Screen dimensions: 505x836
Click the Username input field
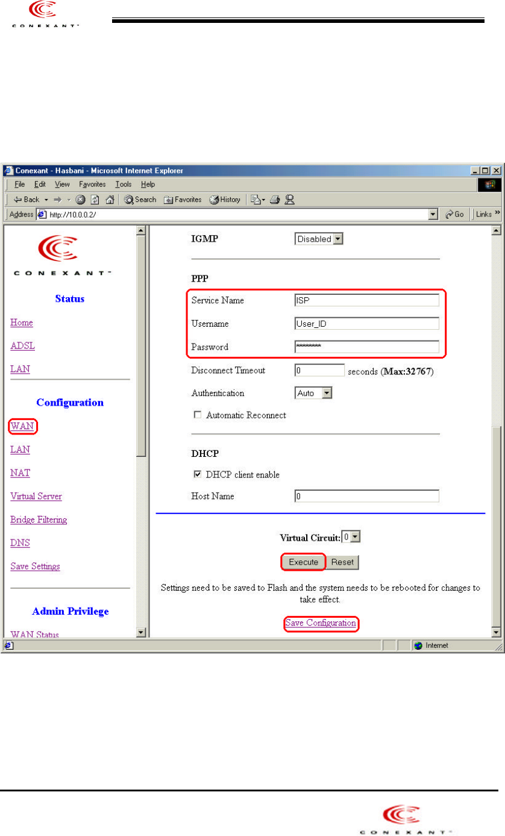point(366,324)
